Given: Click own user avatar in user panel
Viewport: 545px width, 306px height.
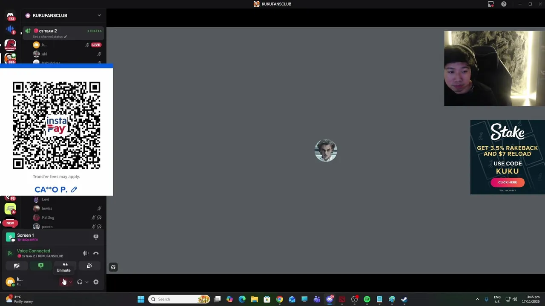Looking at the screenshot, I should pos(10,282).
